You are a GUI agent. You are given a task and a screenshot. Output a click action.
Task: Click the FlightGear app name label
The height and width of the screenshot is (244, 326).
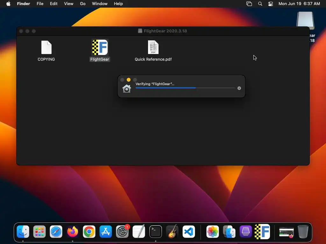[x=100, y=59]
